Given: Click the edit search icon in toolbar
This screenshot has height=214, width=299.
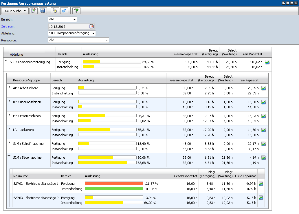Looking at the screenshot, I should click(34, 11).
